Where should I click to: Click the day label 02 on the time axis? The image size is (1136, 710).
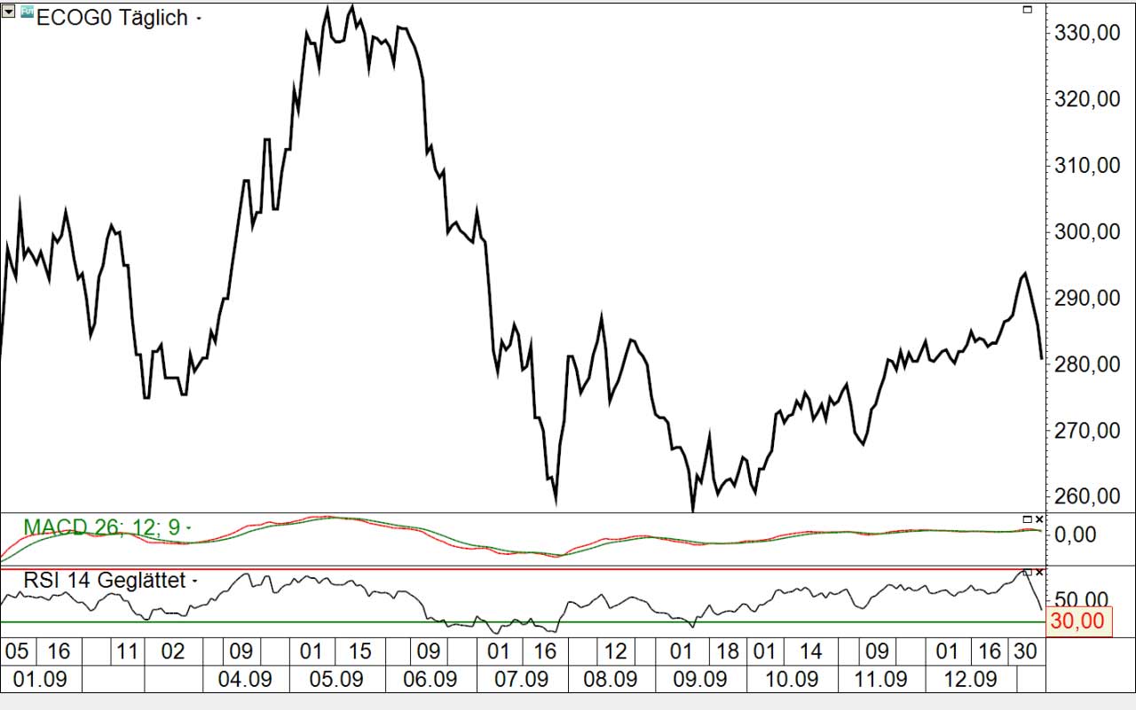click(173, 651)
